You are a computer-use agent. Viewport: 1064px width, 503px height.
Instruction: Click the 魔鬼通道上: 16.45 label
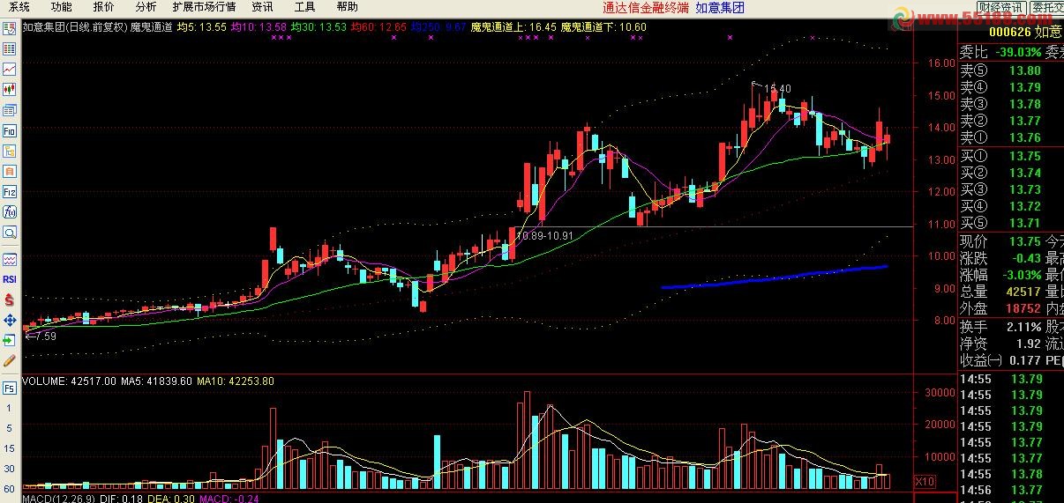(x=513, y=27)
